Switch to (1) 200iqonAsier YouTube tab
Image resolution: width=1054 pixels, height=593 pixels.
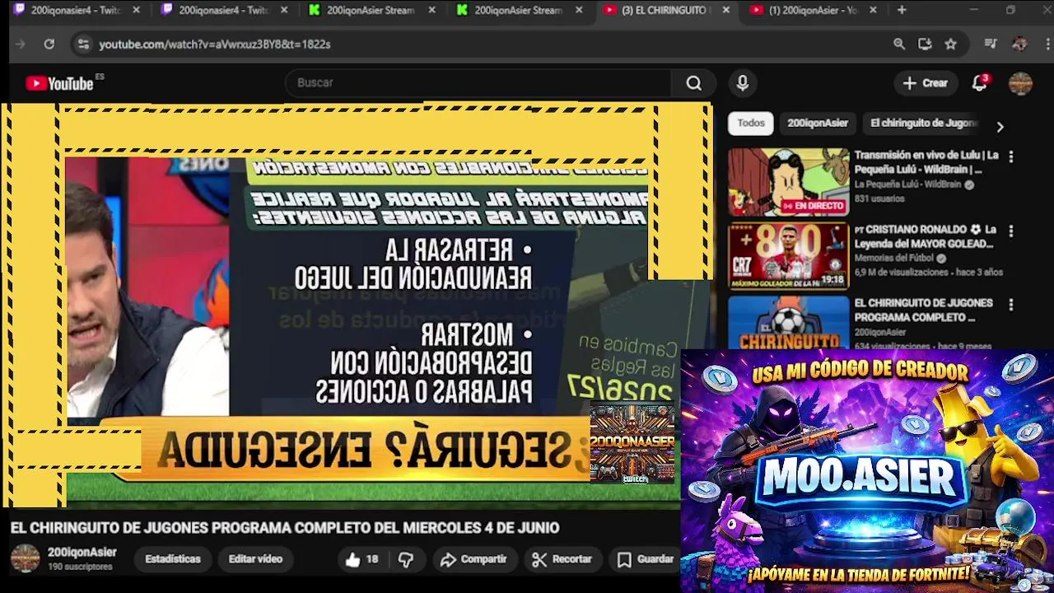click(814, 10)
